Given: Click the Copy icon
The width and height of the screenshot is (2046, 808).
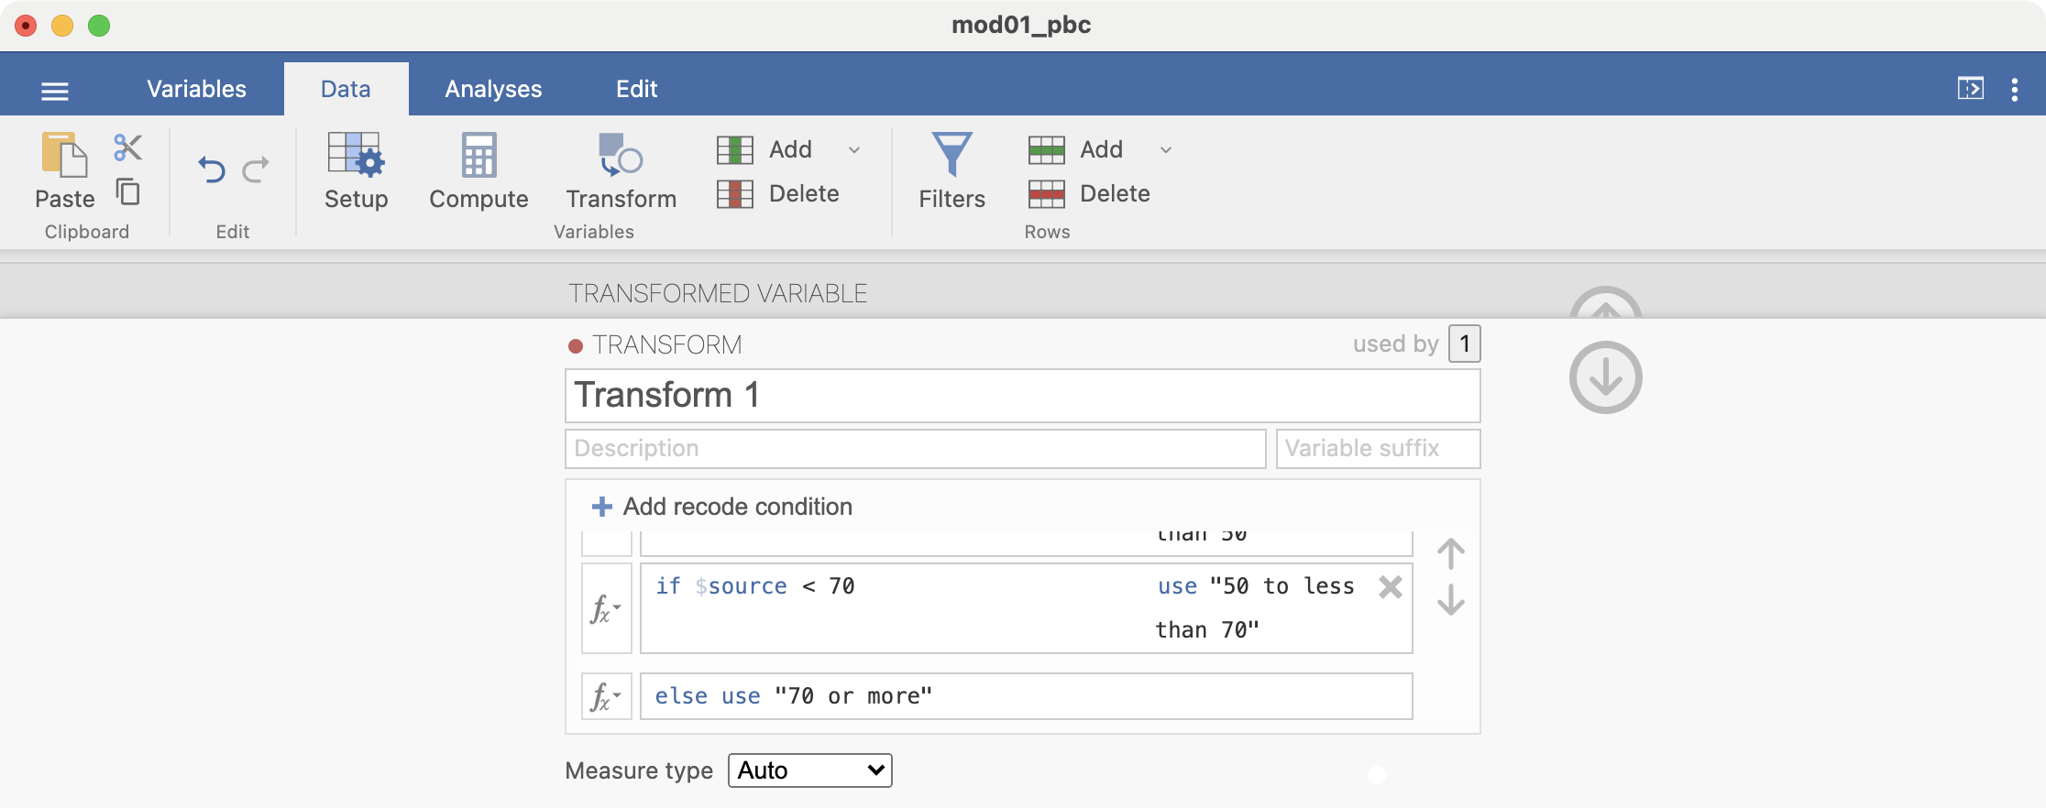Looking at the screenshot, I should coord(127,192).
